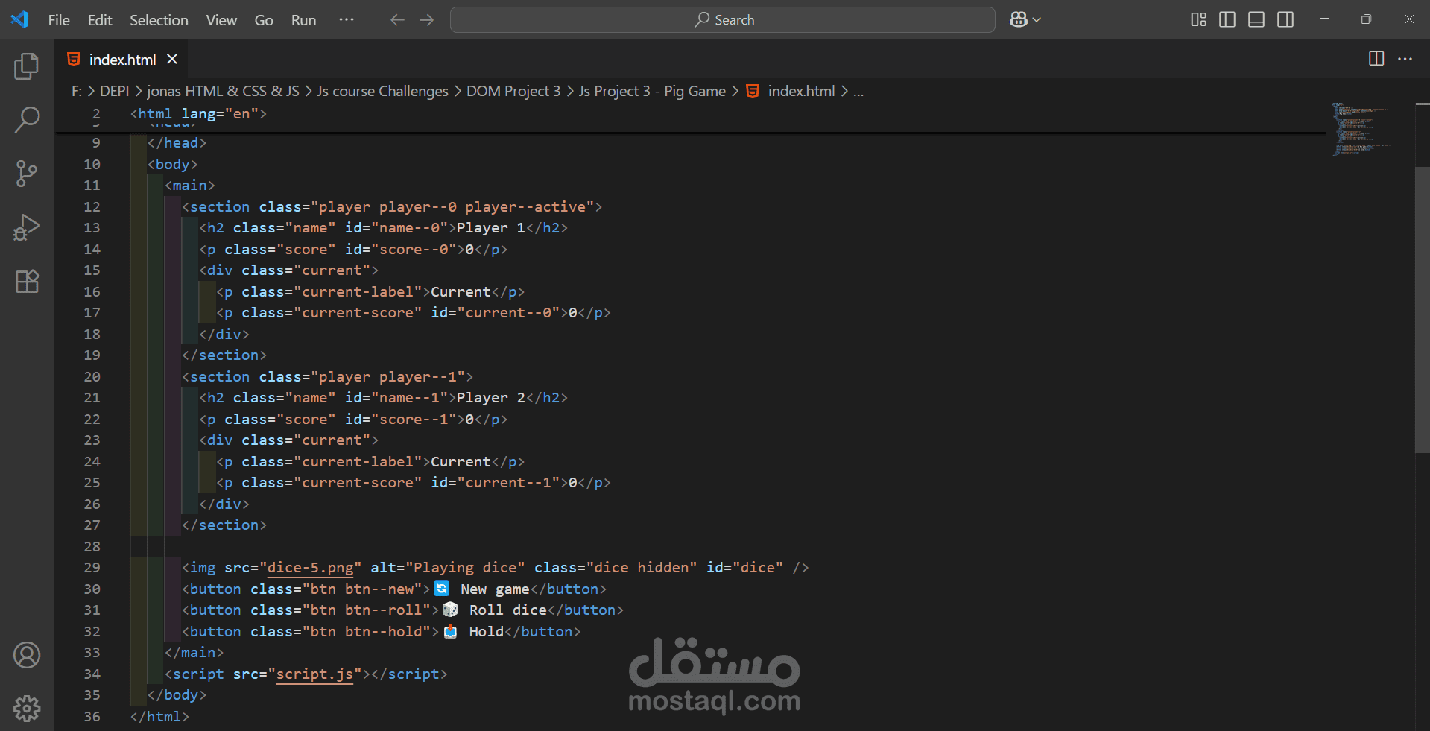Screen dimensions: 1430x731
Task: Open the Copilot dropdown arrow
Action: tap(1037, 20)
